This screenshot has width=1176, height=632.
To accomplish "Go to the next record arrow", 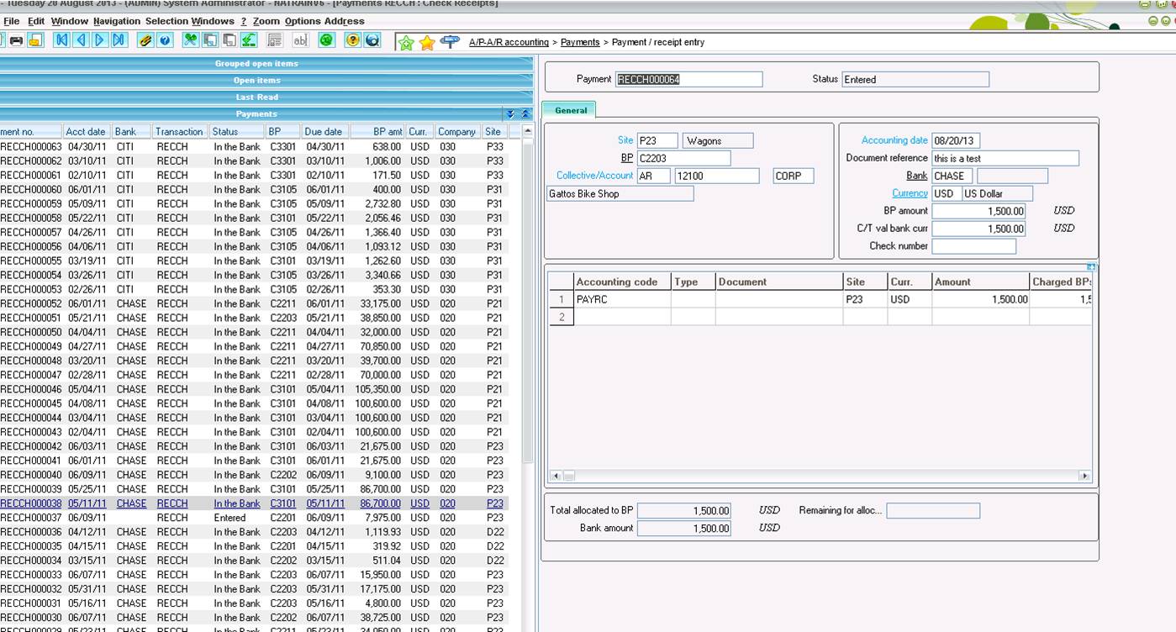I will point(100,40).
